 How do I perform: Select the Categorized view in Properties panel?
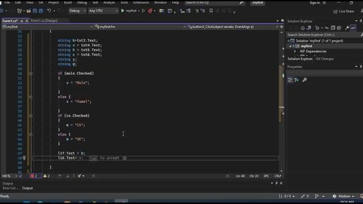(x=290, y=80)
